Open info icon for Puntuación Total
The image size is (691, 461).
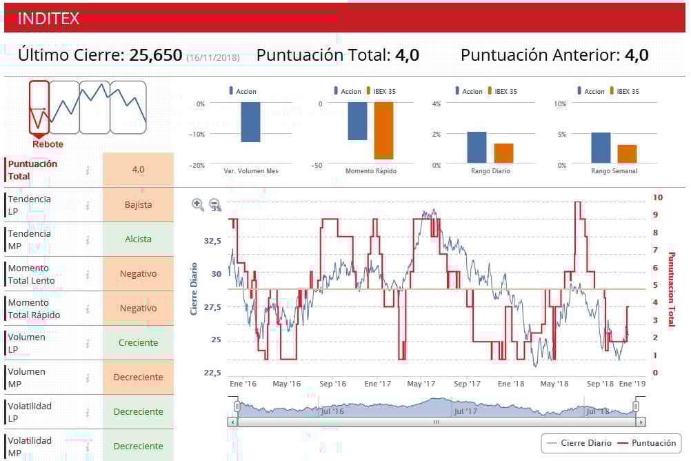click(88, 170)
